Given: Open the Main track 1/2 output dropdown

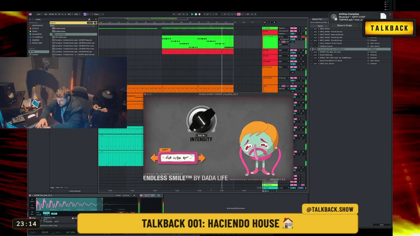Looking at the screenshot, I should point(283,188).
